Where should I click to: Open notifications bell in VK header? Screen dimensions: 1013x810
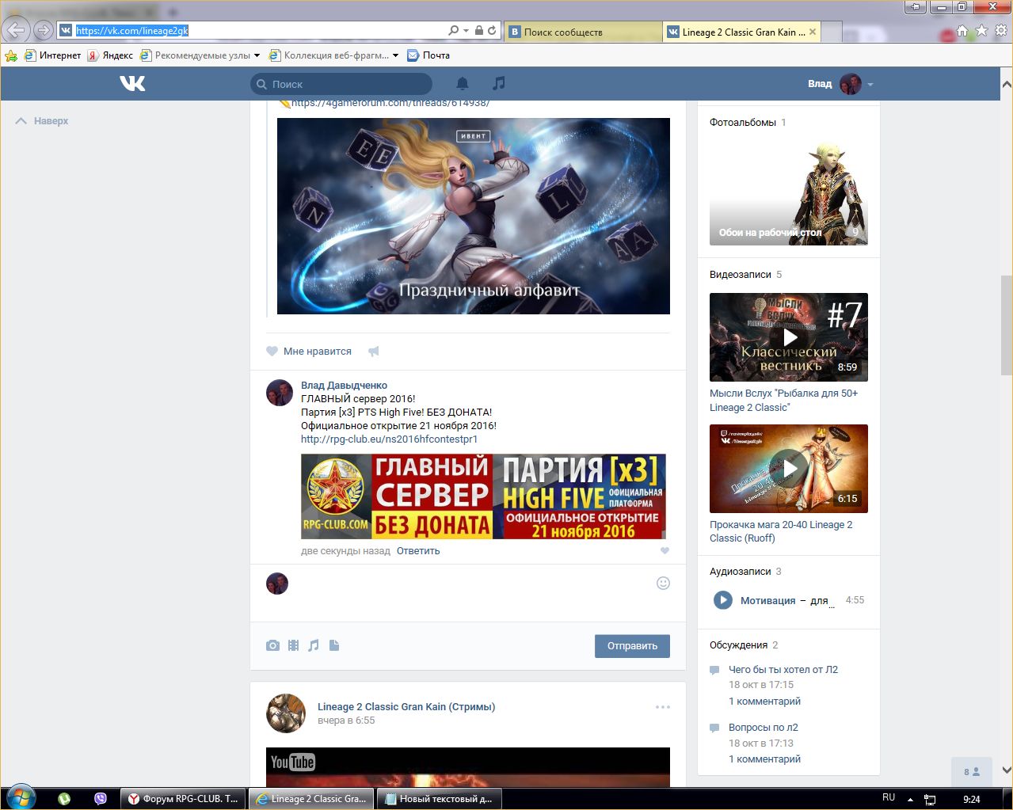[463, 83]
